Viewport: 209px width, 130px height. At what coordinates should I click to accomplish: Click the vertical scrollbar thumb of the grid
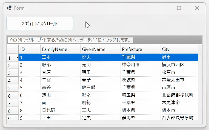point(200,53)
